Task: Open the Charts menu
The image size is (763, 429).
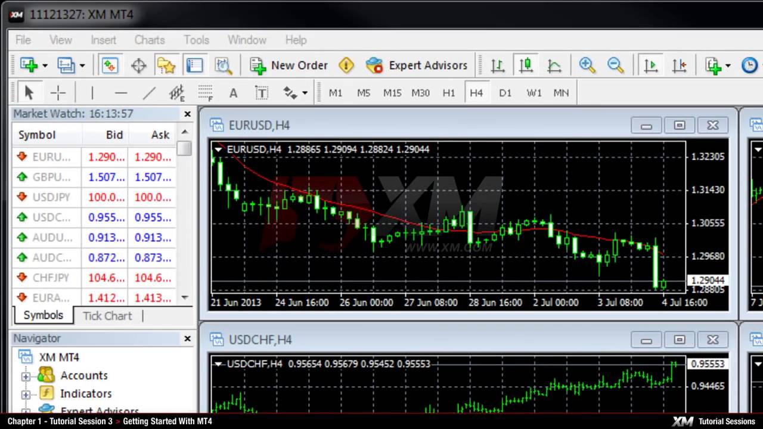Action: (150, 40)
